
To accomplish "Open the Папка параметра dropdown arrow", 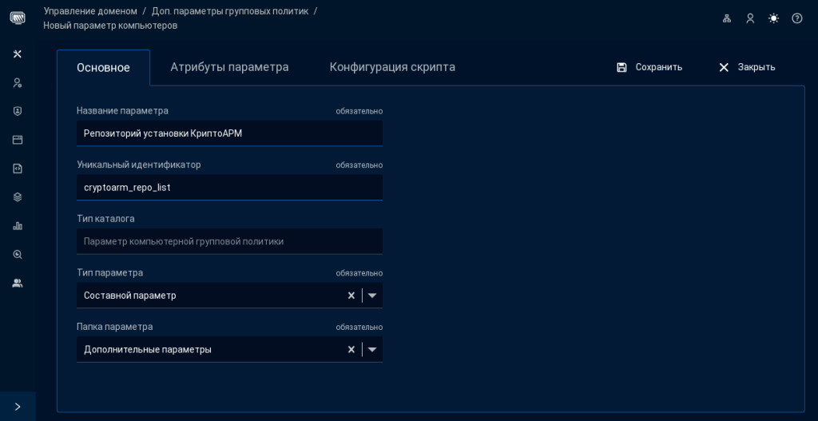I will click(x=372, y=350).
